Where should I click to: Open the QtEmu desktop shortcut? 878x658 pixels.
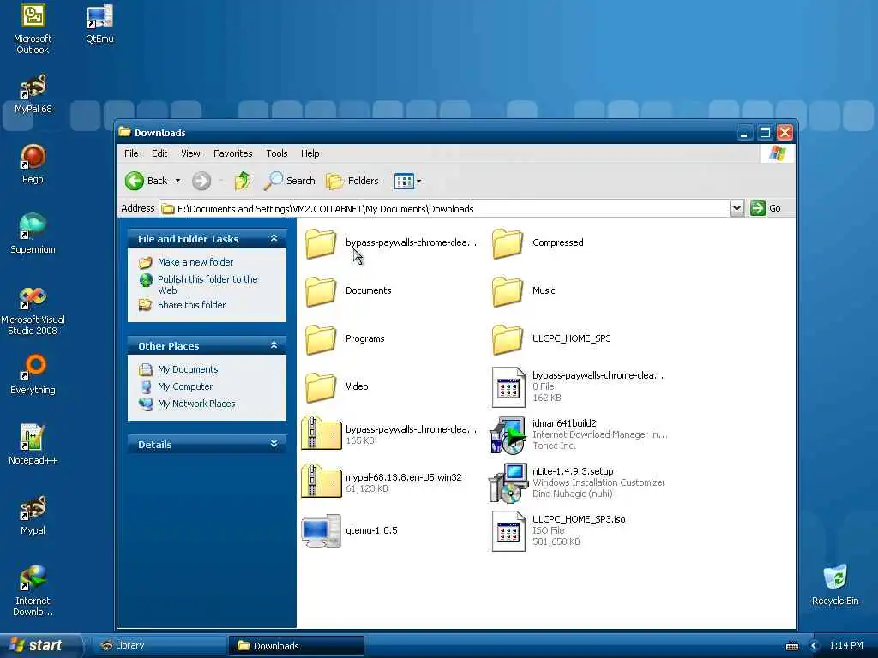(99, 23)
